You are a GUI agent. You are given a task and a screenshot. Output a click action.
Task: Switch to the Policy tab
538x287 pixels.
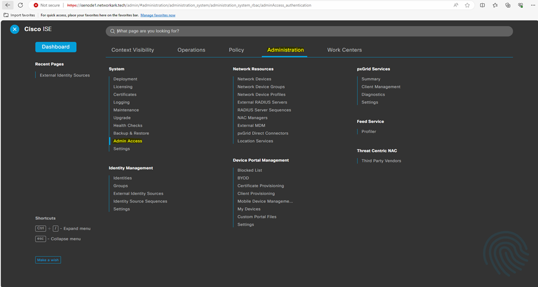coord(236,50)
